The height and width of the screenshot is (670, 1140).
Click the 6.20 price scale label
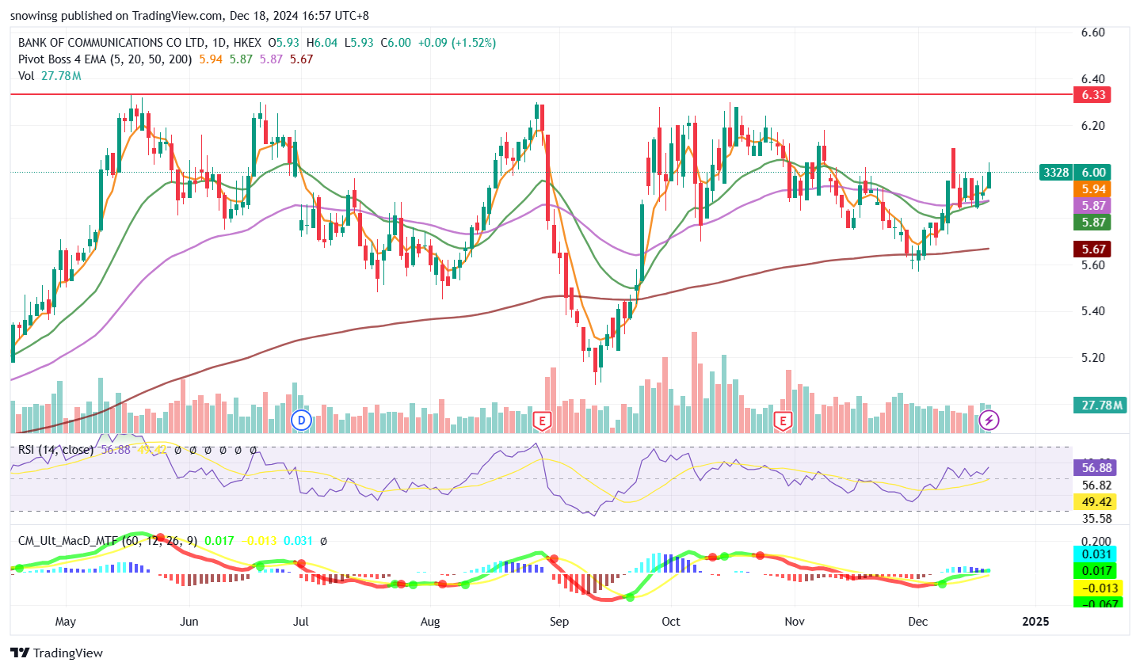coord(1093,126)
